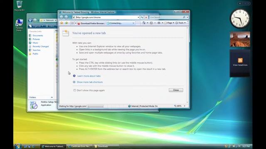Switch to Welcome to Tabbed taskbar button
Viewport: 266px width, 149px height.
coord(53,147)
